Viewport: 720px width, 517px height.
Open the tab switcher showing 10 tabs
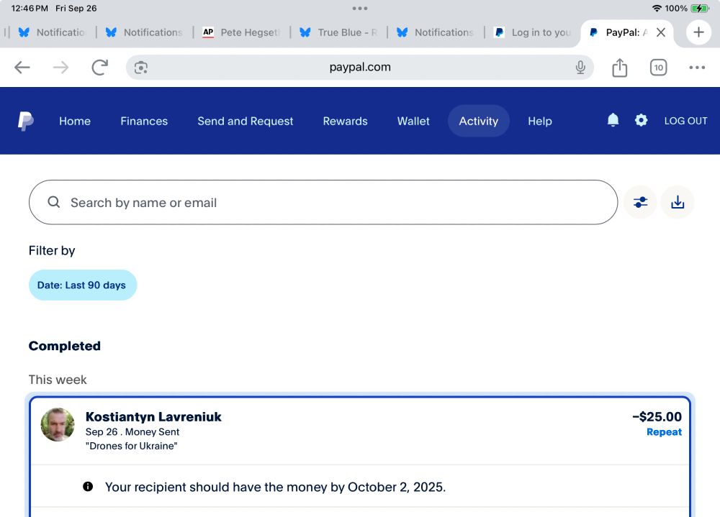pos(659,68)
